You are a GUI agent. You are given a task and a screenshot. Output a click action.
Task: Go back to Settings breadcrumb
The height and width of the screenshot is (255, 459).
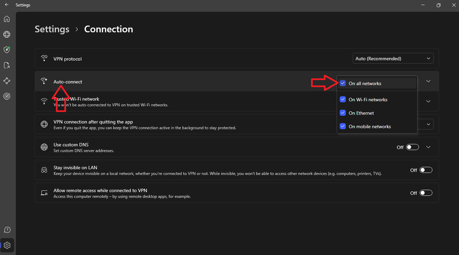point(52,29)
